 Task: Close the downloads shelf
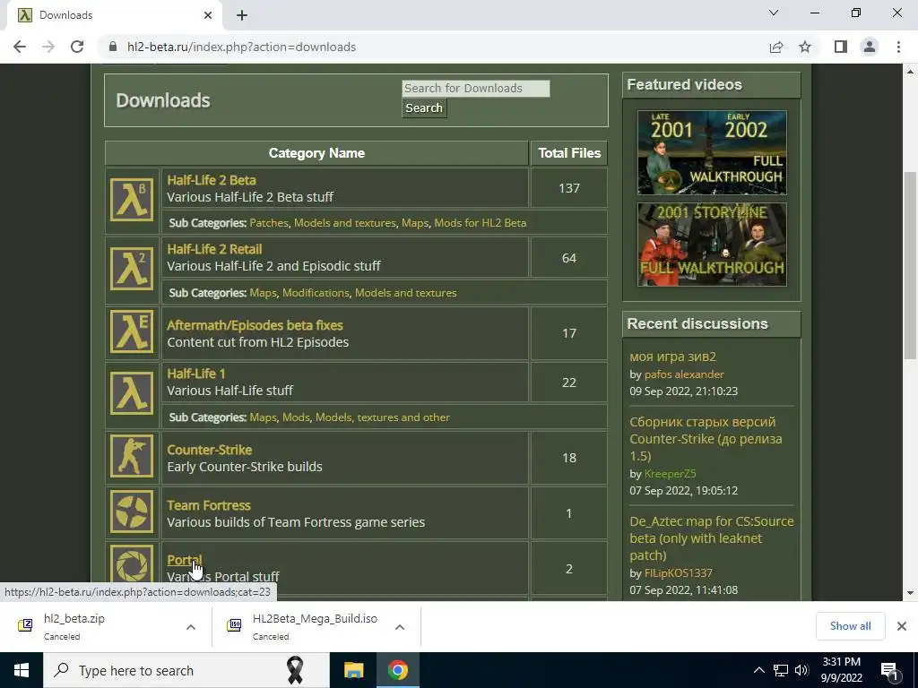(902, 626)
